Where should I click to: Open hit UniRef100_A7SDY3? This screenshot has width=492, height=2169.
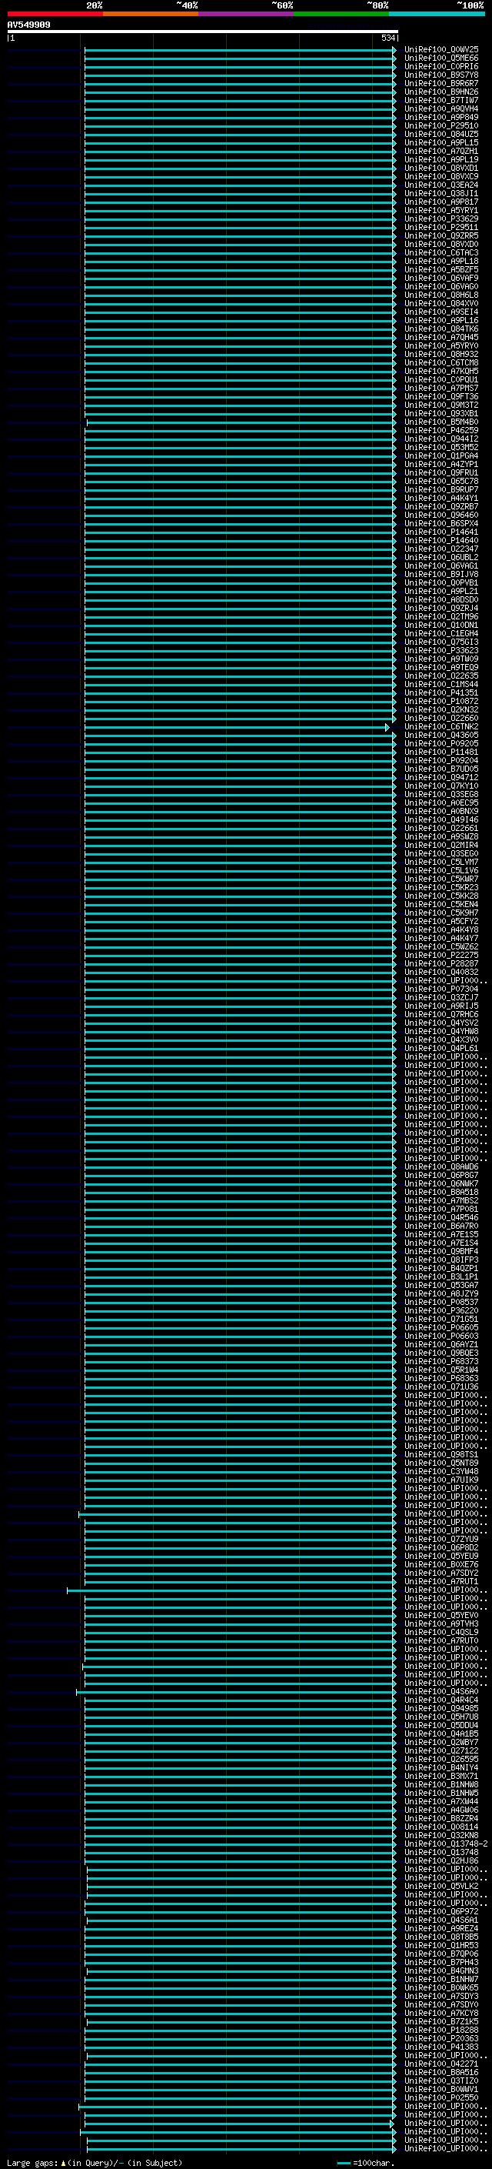click(x=441, y=1996)
